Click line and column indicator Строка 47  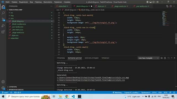tap(132, 92)
